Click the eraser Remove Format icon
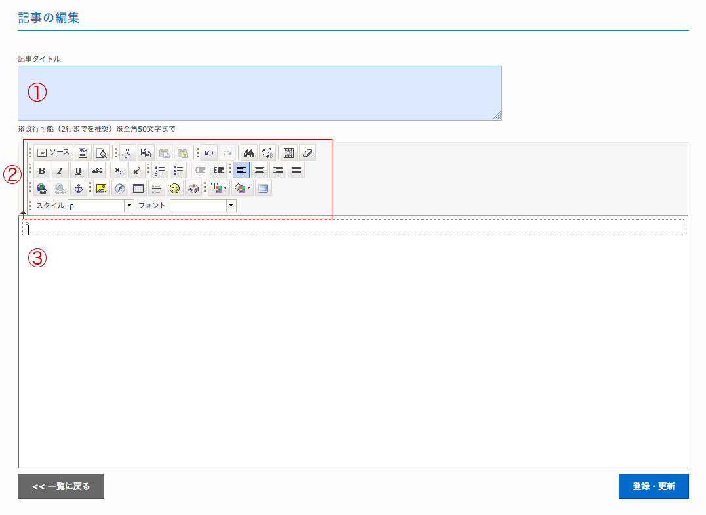Screen dimensions: 706x515 tap(307, 153)
